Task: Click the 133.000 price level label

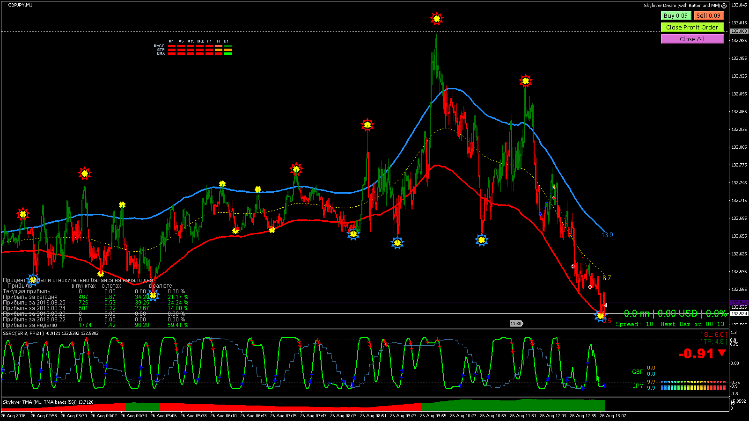Action: (x=739, y=31)
